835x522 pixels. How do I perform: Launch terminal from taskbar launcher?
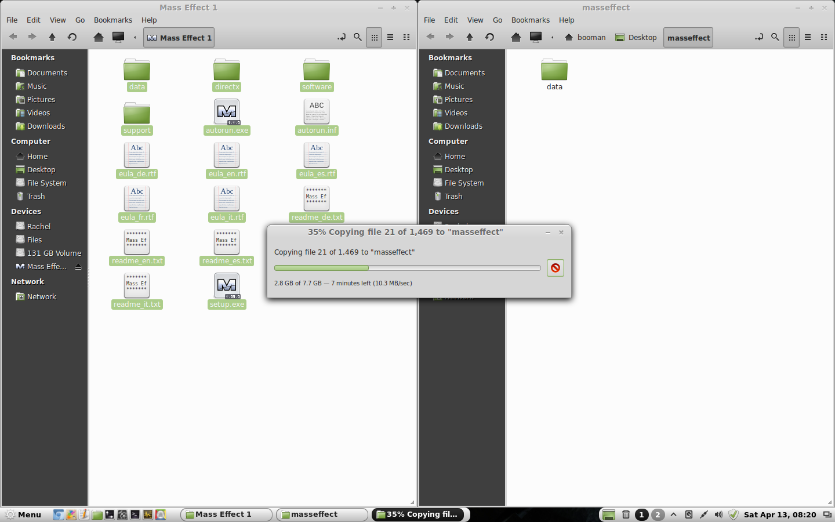135,514
